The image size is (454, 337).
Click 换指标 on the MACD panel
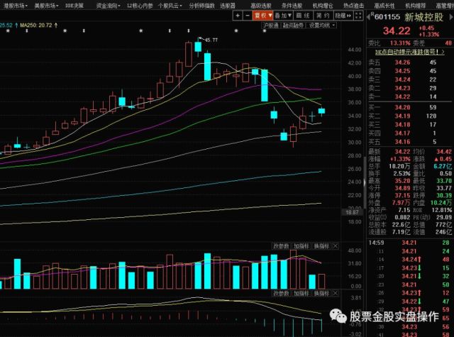pos(321,293)
